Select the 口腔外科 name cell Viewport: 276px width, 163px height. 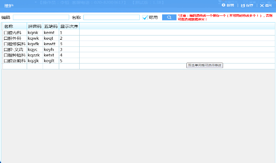click(x=15, y=38)
